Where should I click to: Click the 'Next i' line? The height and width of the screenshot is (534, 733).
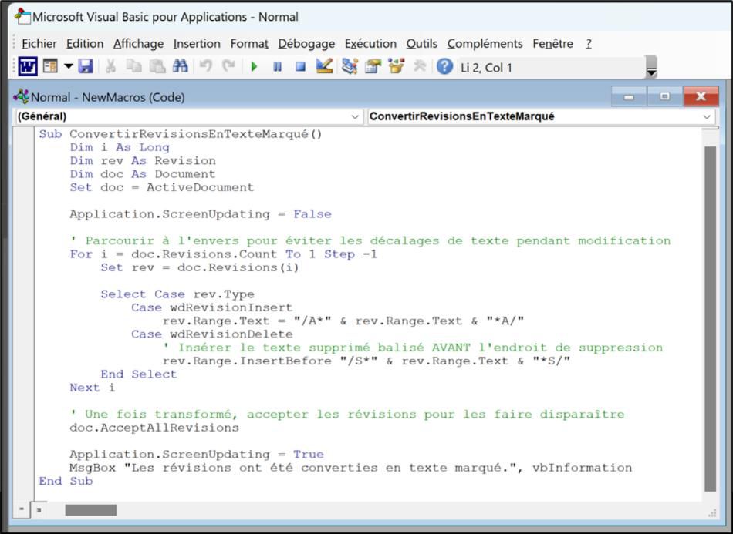(93, 388)
